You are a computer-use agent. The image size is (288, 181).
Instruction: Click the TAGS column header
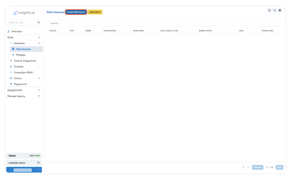coord(241,31)
